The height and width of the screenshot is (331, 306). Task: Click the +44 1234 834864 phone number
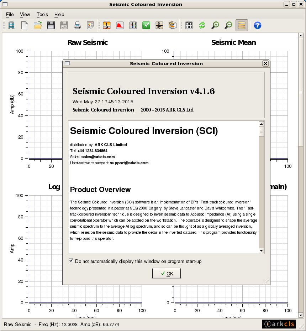pos(93,151)
